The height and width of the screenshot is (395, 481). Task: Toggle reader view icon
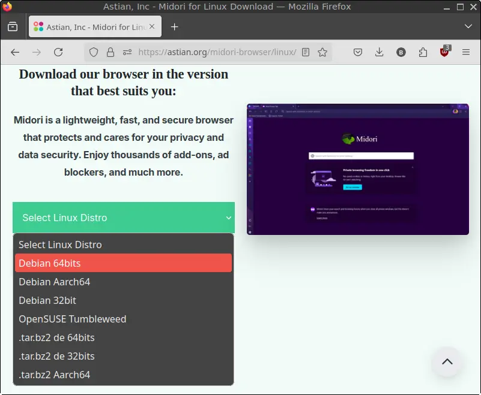click(306, 52)
